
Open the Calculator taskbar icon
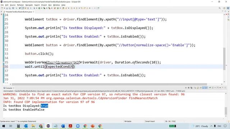coord(18,126)
